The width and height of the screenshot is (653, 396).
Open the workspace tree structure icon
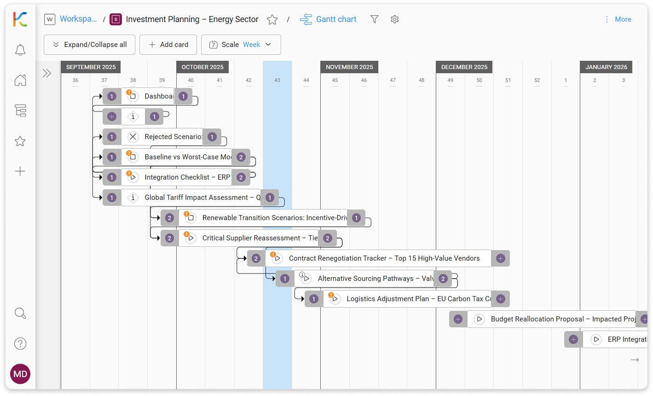20,111
